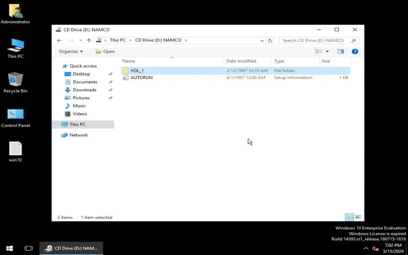This screenshot has width=408, height=255.
Task: Click the '3/12/1997 10:10 AM' date cell
Action: tap(247, 70)
